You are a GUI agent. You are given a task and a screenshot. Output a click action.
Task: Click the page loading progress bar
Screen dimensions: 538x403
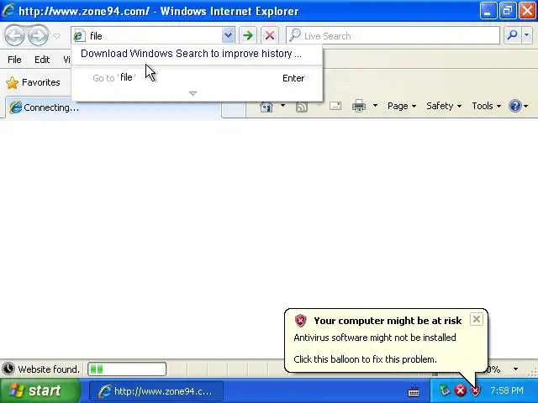pyautogui.click(x=127, y=369)
